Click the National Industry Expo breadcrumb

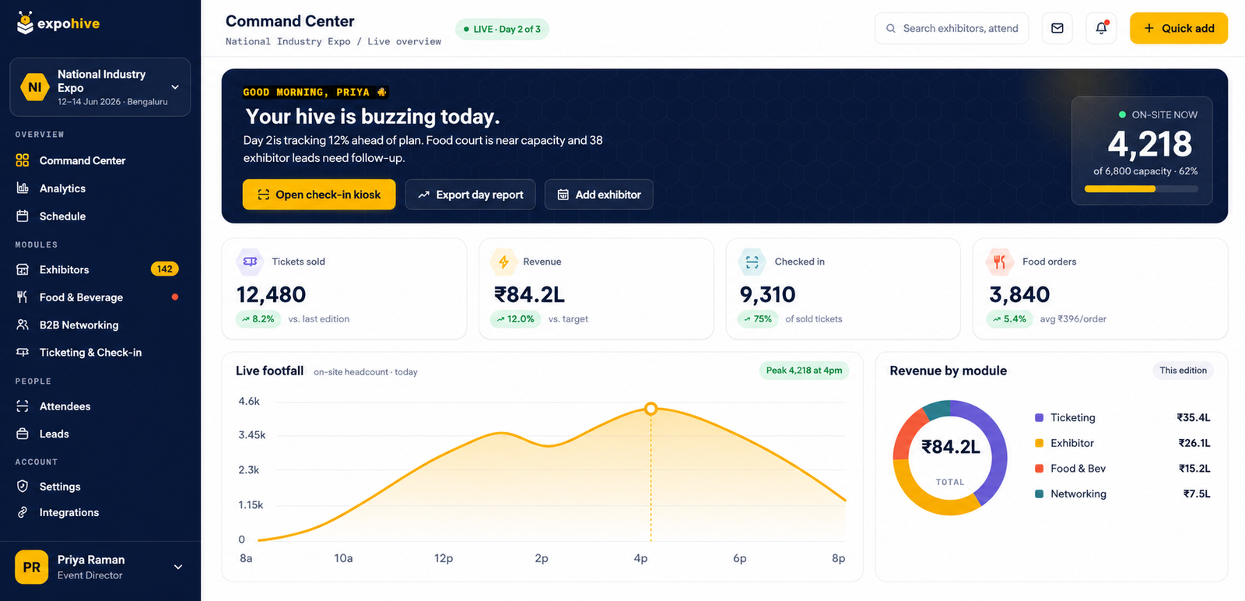click(x=288, y=41)
